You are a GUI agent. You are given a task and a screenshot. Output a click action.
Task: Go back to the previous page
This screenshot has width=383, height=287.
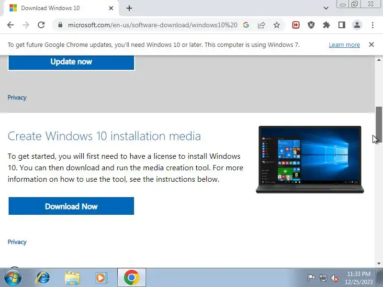(11, 25)
